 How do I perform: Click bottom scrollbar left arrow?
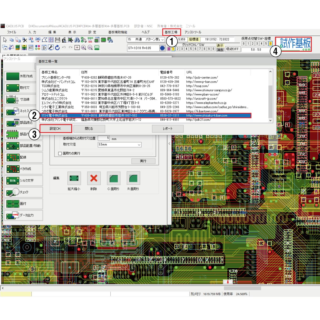point(3,288)
